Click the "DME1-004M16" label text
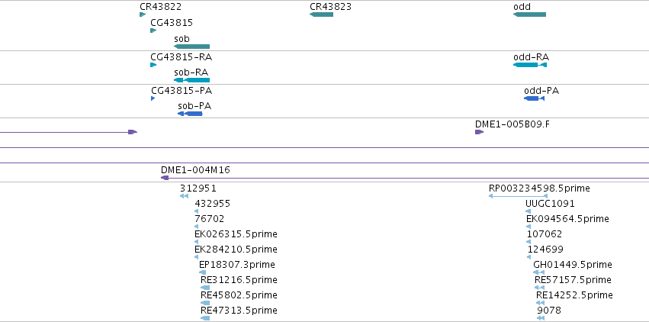The image size is (649, 322). [x=195, y=169]
